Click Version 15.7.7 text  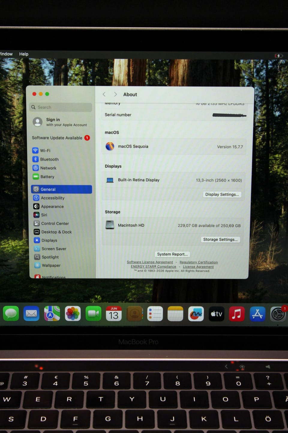pyautogui.click(x=230, y=147)
